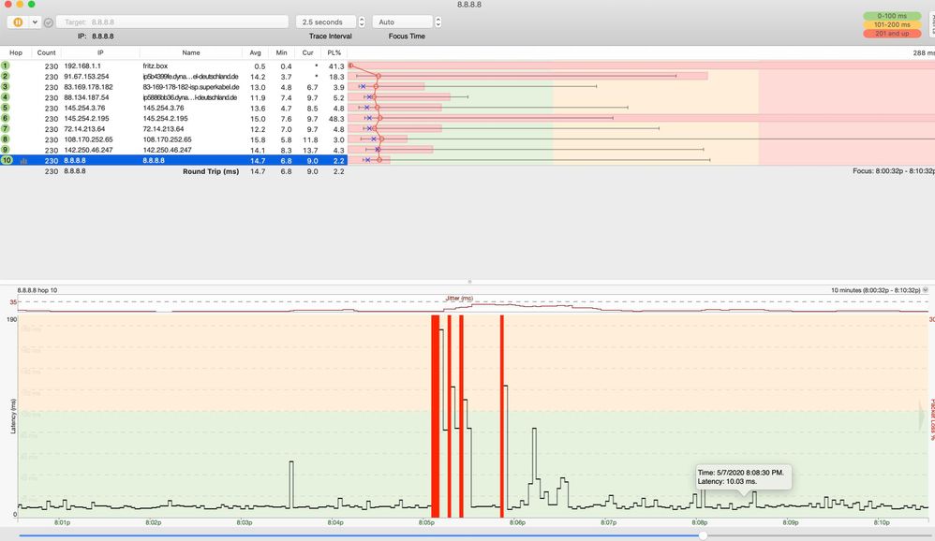Click into the Target 8.8.8.8 input field
935x541 pixels.
[172, 22]
